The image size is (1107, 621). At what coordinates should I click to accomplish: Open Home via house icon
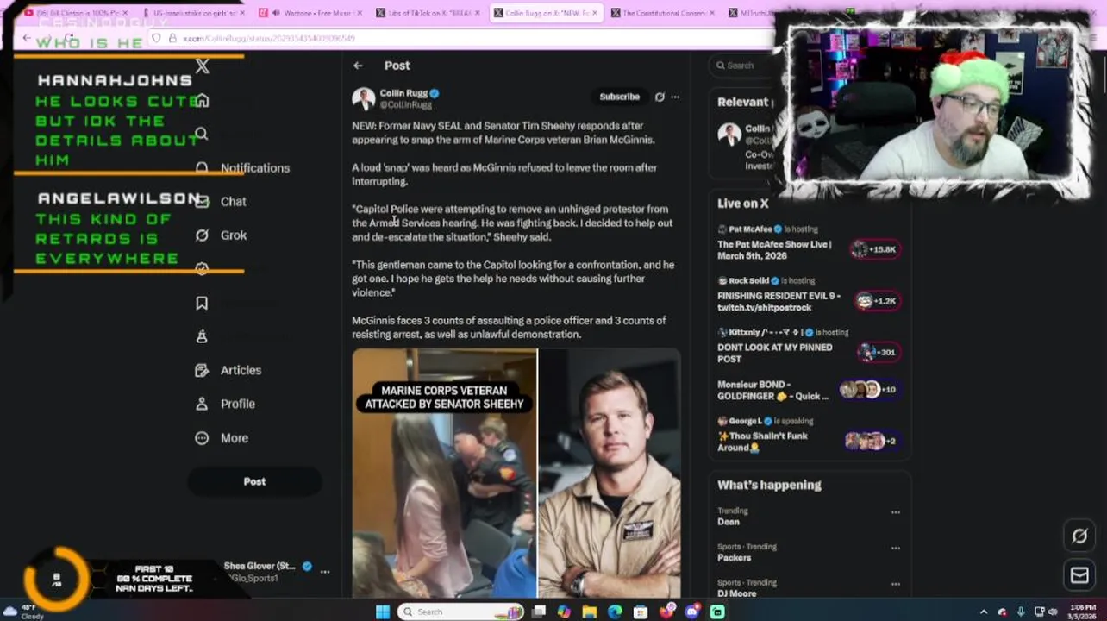point(202,101)
